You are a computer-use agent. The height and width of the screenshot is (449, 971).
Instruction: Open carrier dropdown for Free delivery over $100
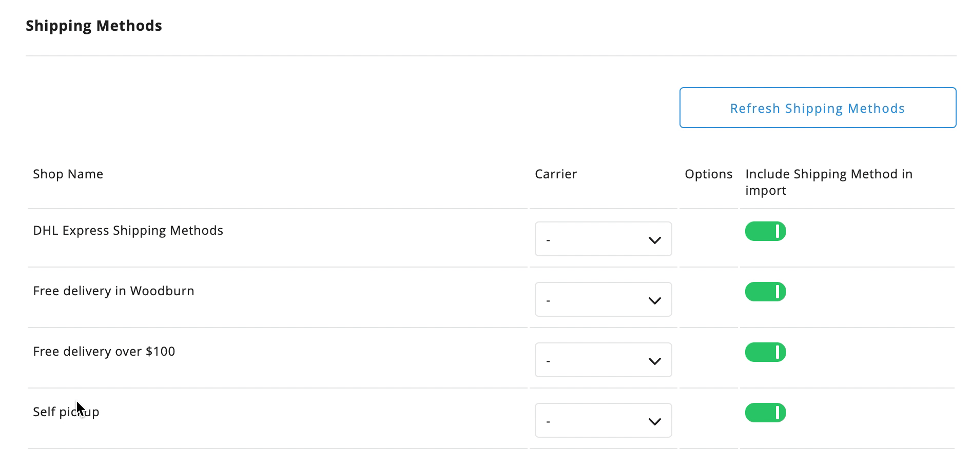(x=603, y=360)
